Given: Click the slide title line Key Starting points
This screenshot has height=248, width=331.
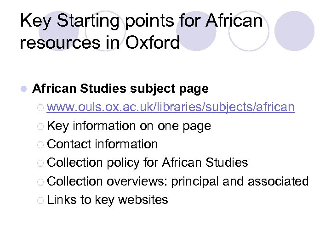Looking at the screenshot, I should pos(142,21).
